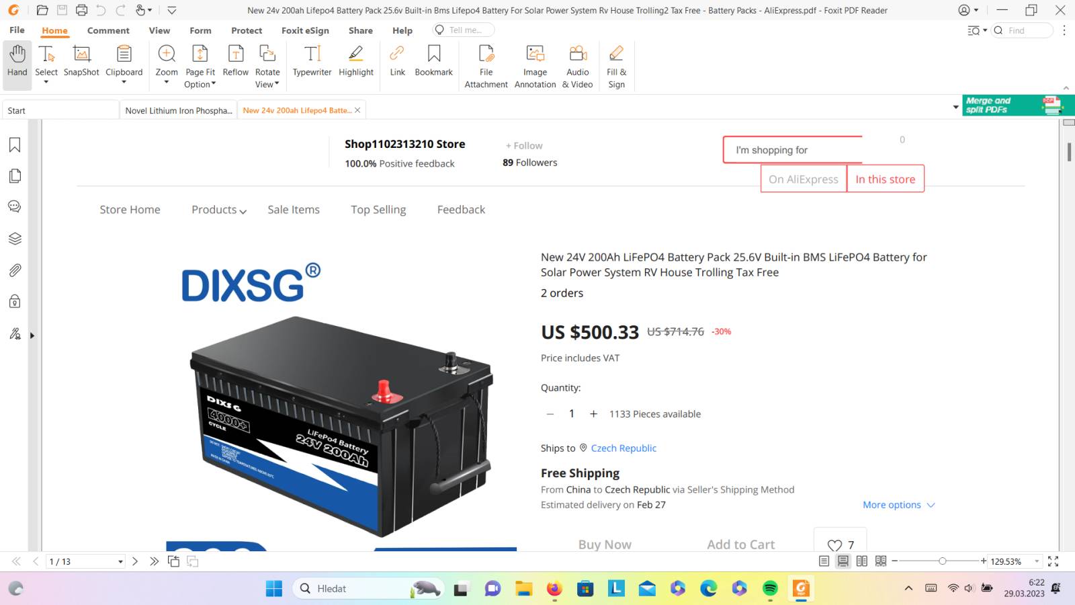Expand the navigation panel arrow
The image size is (1075, 605).
pyautogui.click(x=32, y=335)
